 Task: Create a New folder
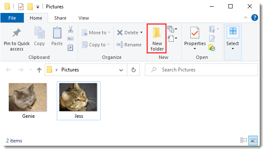(x=157, y=39)
